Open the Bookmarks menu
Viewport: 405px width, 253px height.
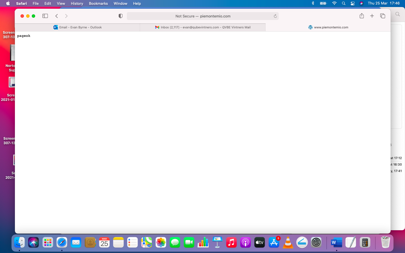pos(98,3)
